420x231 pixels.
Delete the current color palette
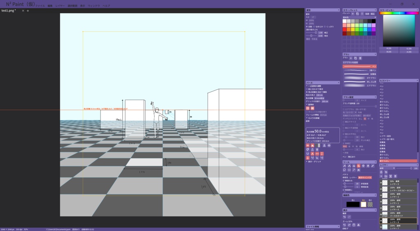click(362, 14)
